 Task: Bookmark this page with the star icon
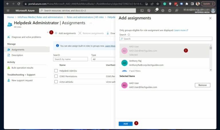(x=158, y=4)
